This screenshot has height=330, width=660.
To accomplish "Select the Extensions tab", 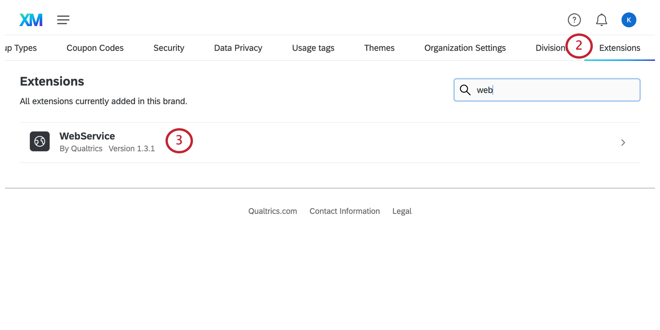I will click(x=620, y=48).
